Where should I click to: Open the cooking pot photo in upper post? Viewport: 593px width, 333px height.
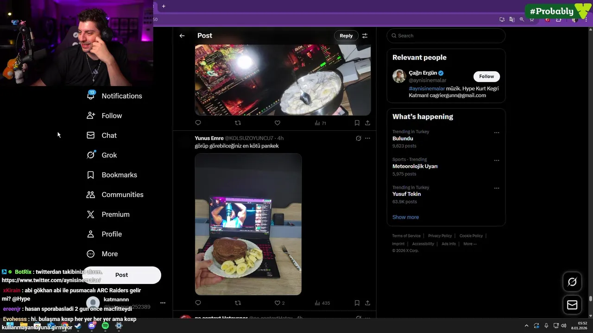[x=283, y=80]
